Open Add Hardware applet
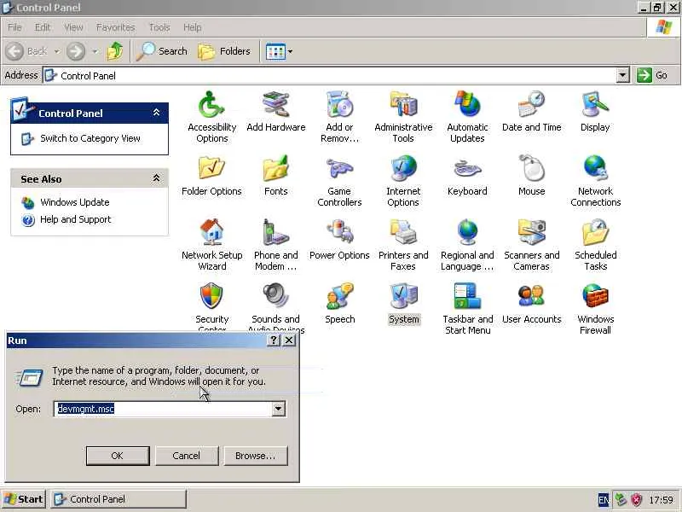 [x=275, y=105]
